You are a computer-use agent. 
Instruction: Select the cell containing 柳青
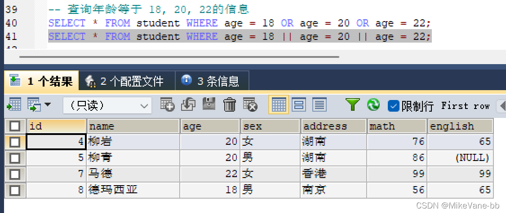pos(133,158)
